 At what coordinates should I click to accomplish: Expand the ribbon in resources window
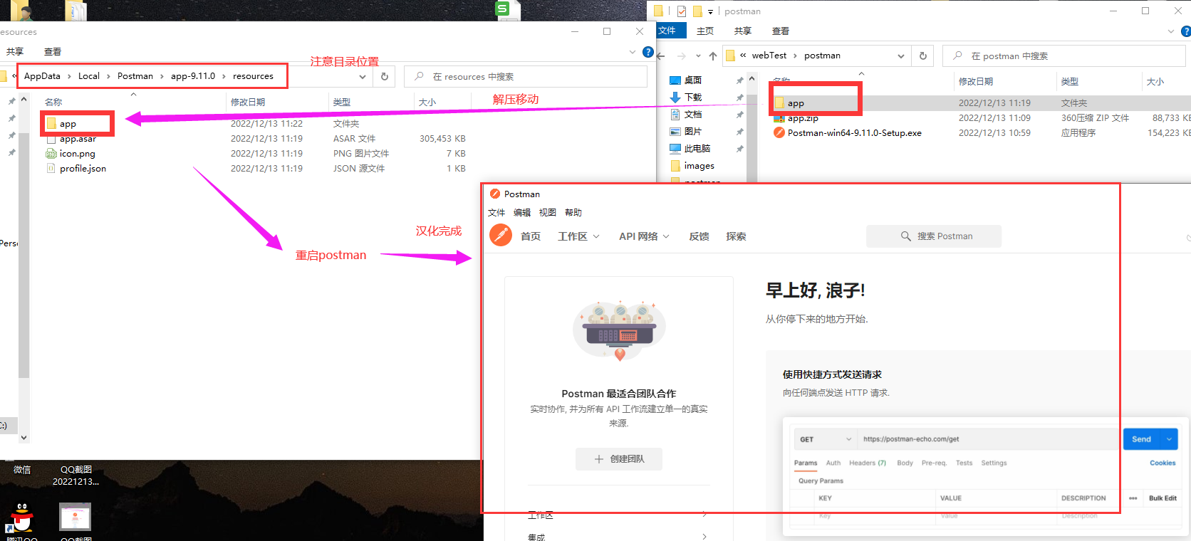tap(633, 52)
